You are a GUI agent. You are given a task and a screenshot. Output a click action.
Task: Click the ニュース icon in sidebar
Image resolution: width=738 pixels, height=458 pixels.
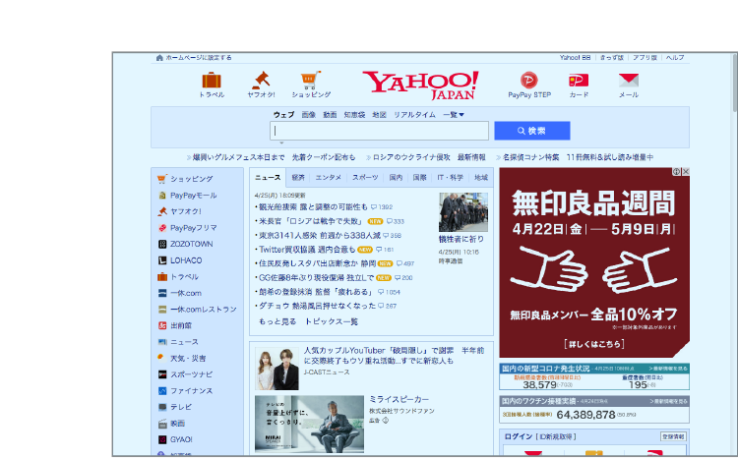(162, 342)
